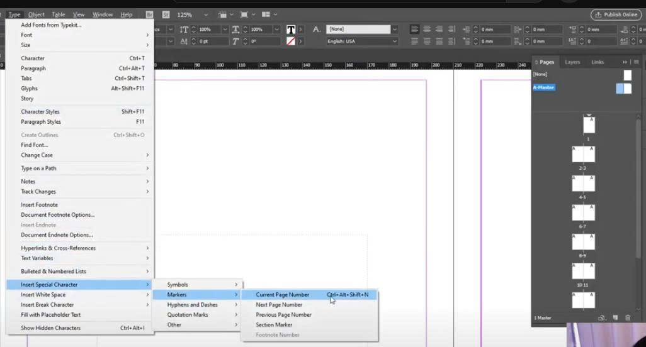Select Fill with Placeholder Text

79,315
